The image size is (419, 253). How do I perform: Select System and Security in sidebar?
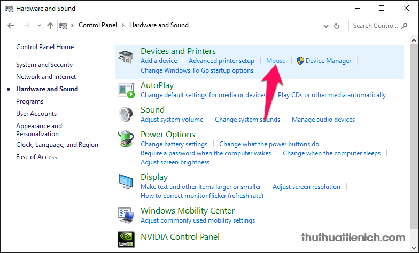coord(44,65)
